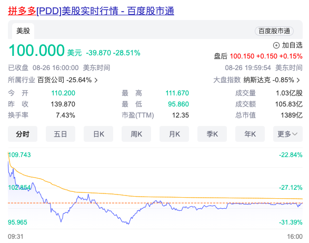Switch to the 分时 chart tab

coord(23,134)
